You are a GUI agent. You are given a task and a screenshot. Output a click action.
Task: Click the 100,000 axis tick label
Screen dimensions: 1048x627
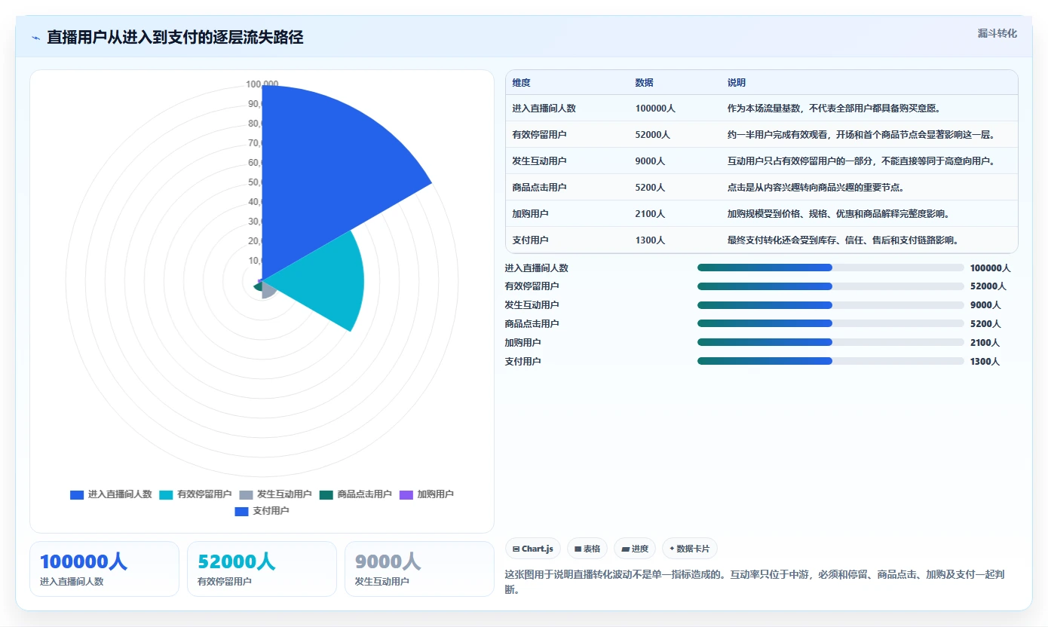tap(262, 84)
